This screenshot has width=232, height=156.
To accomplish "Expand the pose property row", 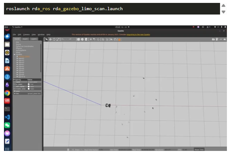I will click(x=15, y=91).
